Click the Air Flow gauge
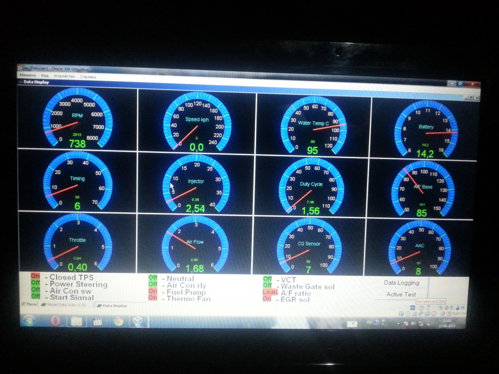The height and width of the screenshot is (374, 499). coord(195,244)
